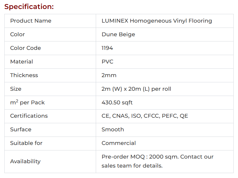Select "LUMINEX Homogeneous Vinyl Flooring" text
The image size is (238, 178).
point(157,21)
